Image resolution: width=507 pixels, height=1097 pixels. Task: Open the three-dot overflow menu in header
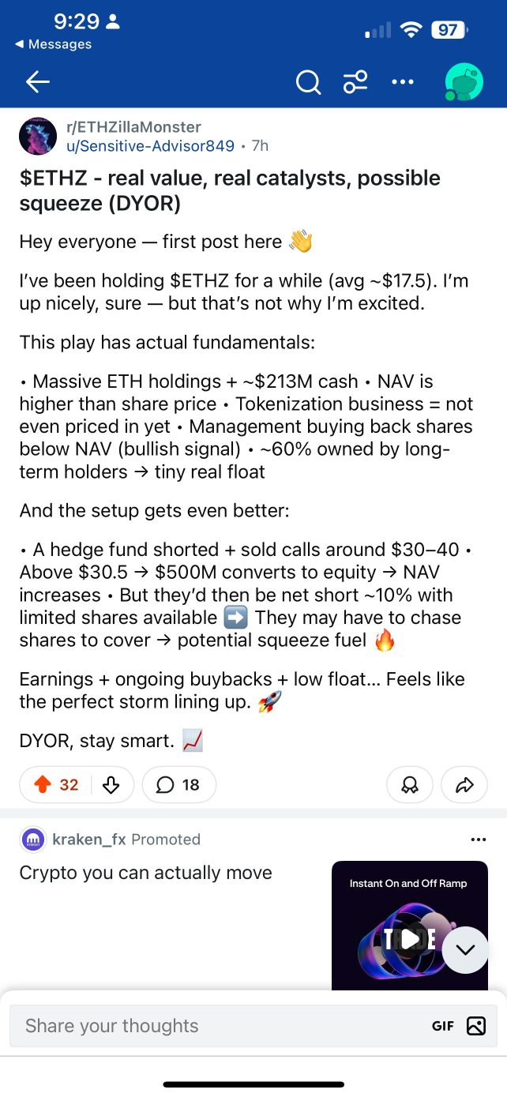tap(402, 81)
